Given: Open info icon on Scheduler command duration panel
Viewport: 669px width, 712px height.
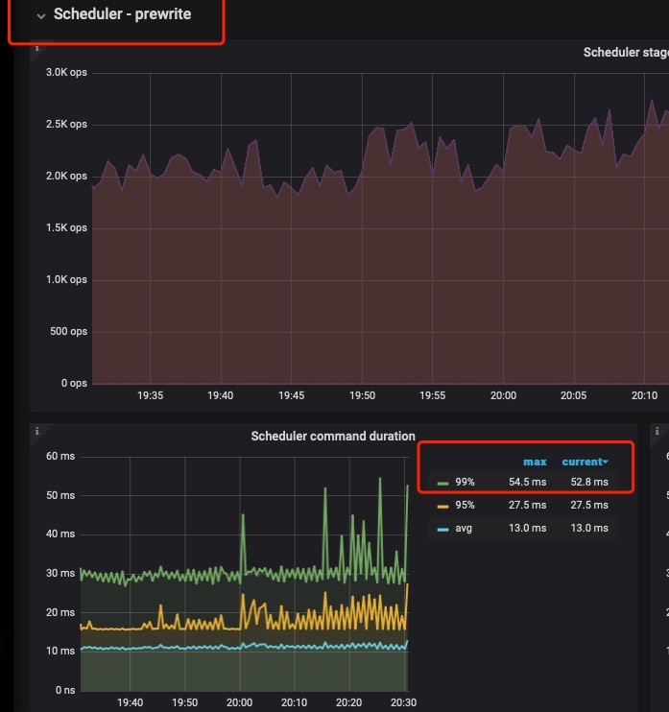Looking at the screenshot, I should pyautogui.click(x=36, y=431).
